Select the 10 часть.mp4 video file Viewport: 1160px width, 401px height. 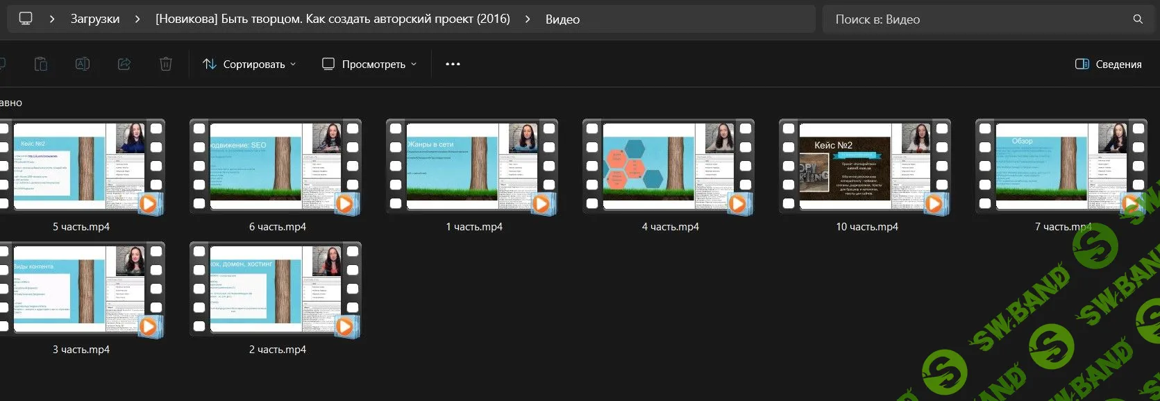865,167
